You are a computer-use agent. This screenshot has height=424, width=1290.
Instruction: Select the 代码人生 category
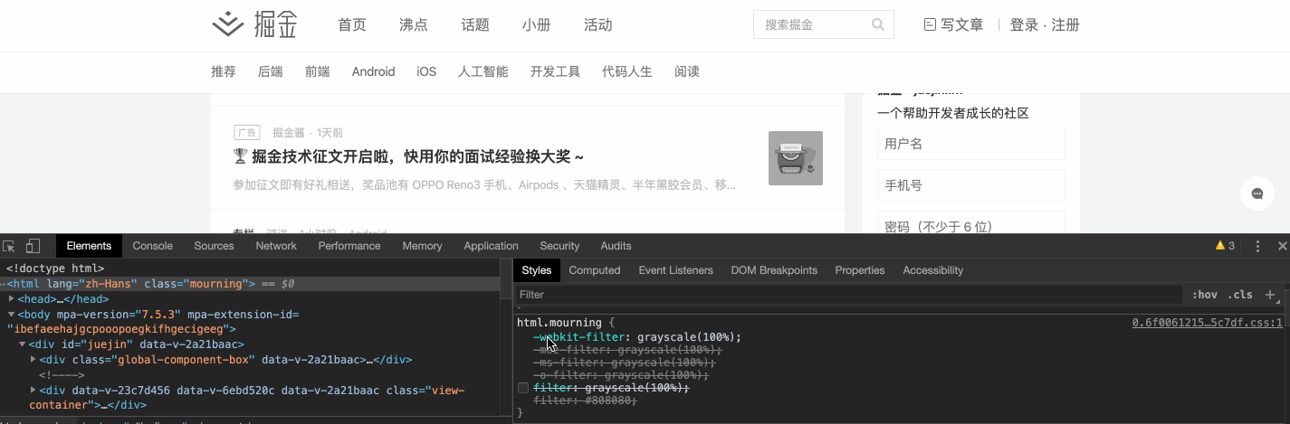[x=627, y=71]
